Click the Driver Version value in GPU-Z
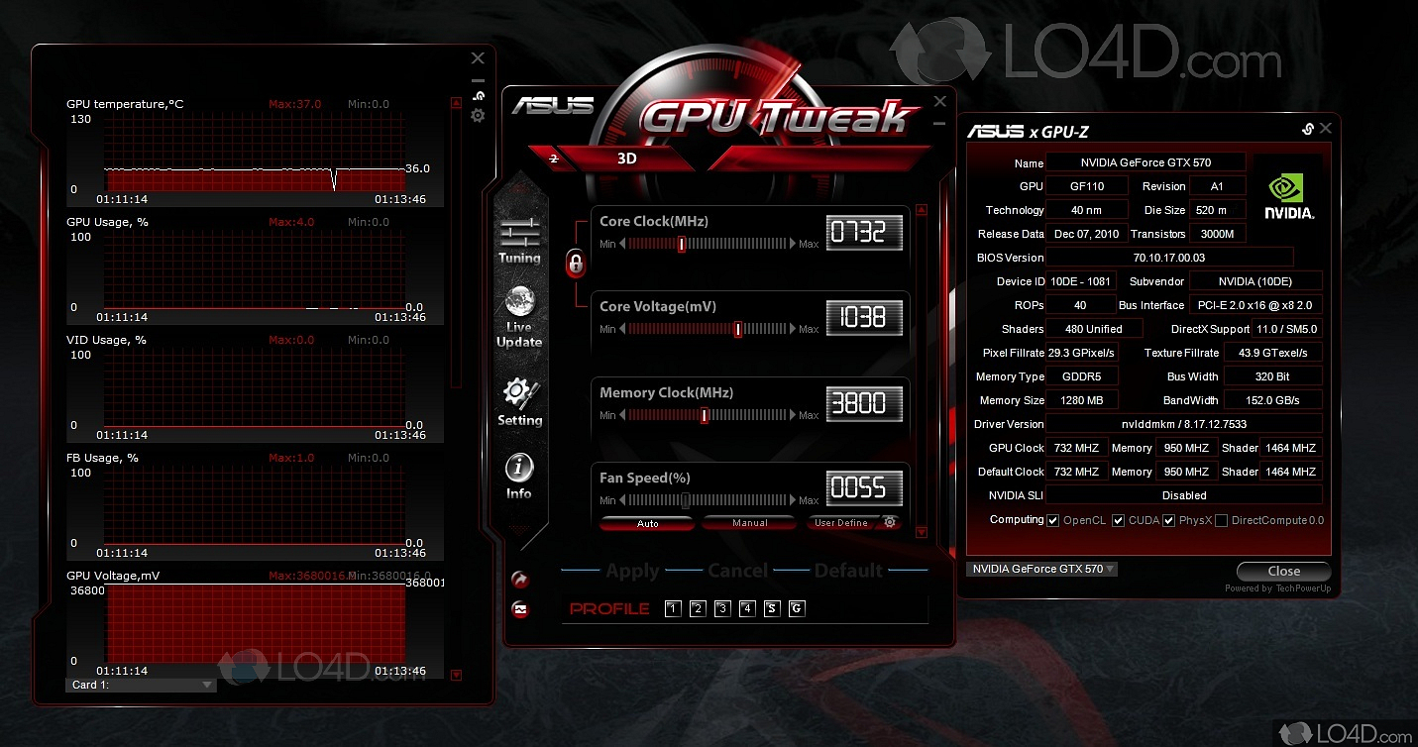Viewport: 1418px width, 747px height. (1184, 424)
